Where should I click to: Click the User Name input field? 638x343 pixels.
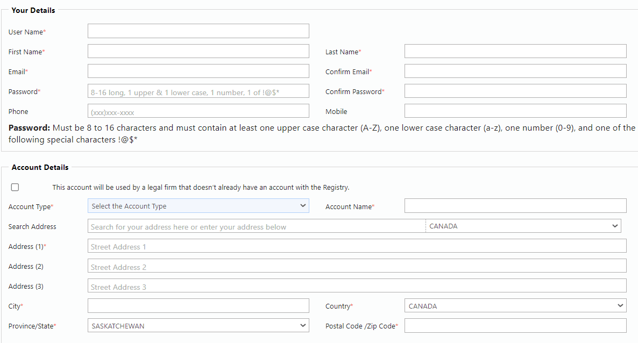click(198, 31)
